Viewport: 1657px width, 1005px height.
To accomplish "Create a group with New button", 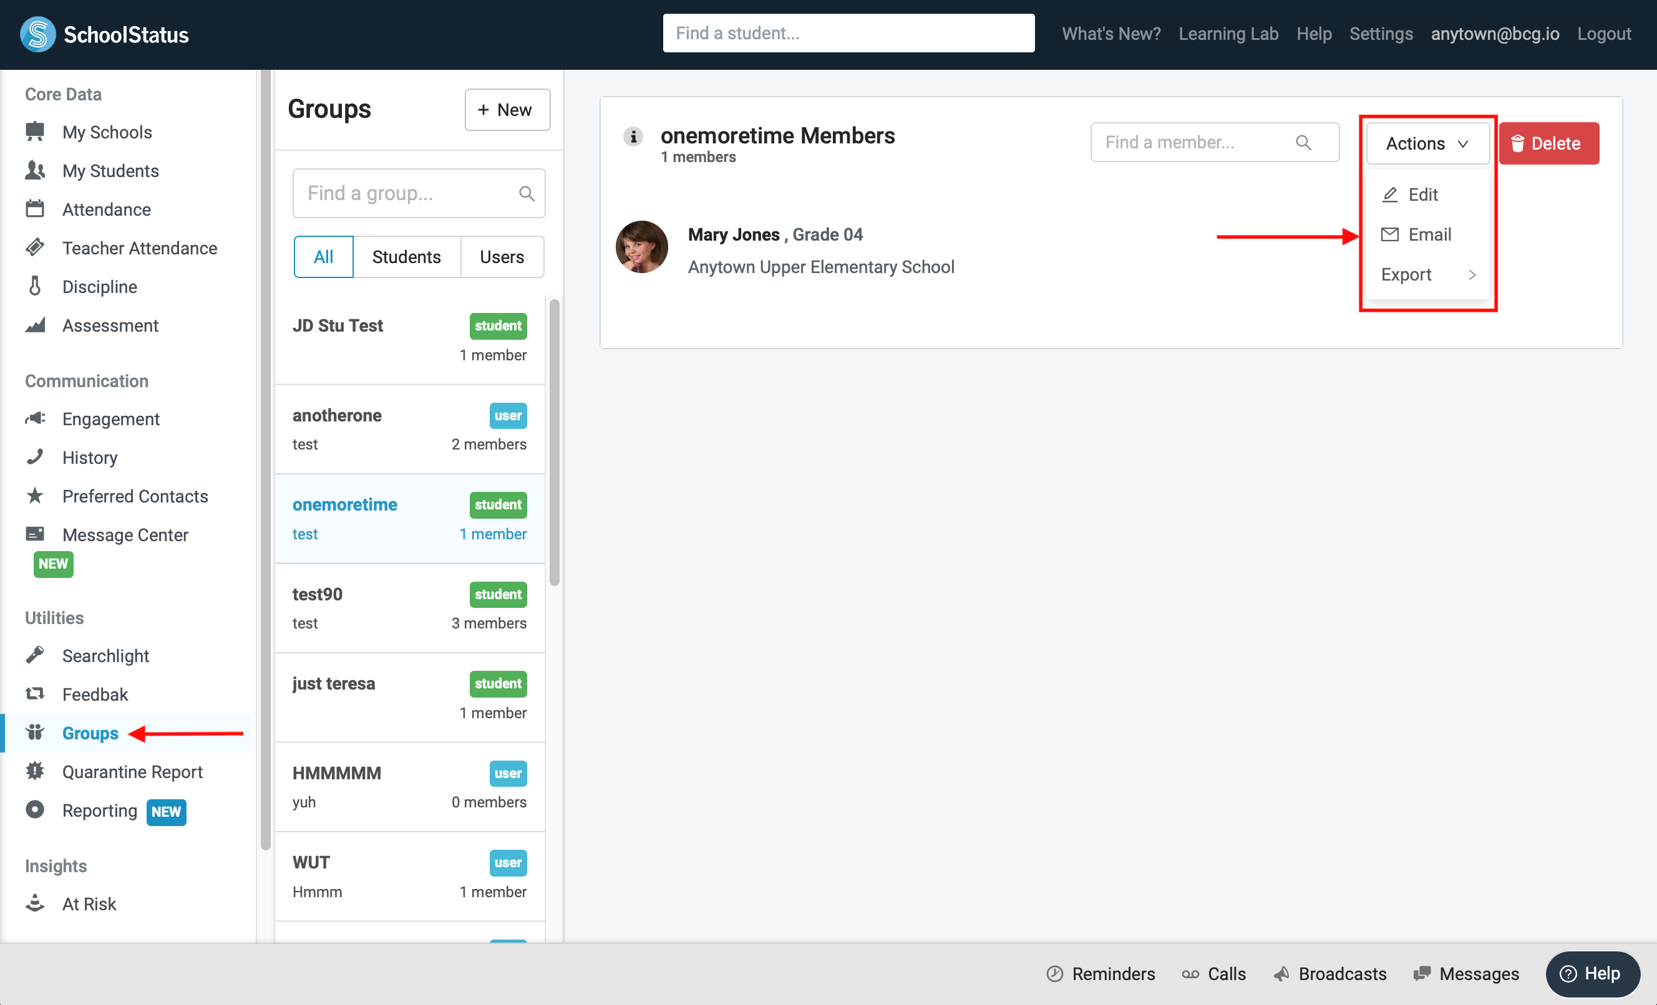I will pyautogui.click(x=507, y=110).
